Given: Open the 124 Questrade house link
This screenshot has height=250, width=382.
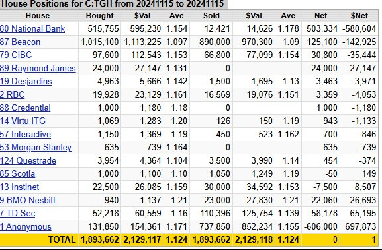Looking at the screenshot, I should tap(28, 160).
